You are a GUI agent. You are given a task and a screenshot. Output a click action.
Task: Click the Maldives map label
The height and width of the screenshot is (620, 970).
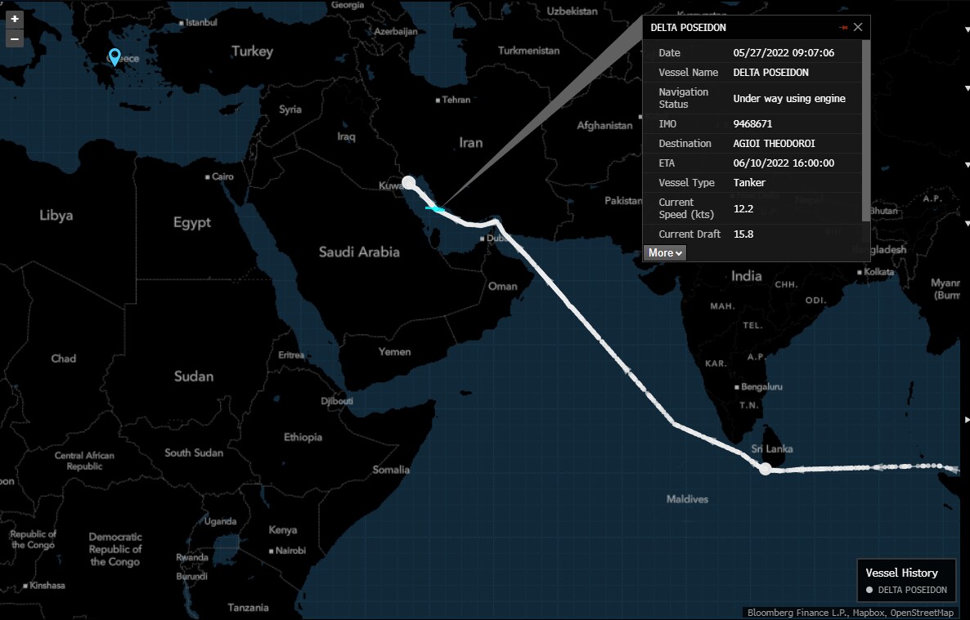pos(687,499)
